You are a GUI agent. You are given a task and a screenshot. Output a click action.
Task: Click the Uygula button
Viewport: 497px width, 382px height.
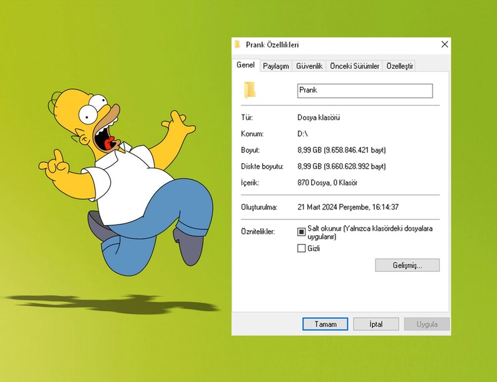click(427, 324)
